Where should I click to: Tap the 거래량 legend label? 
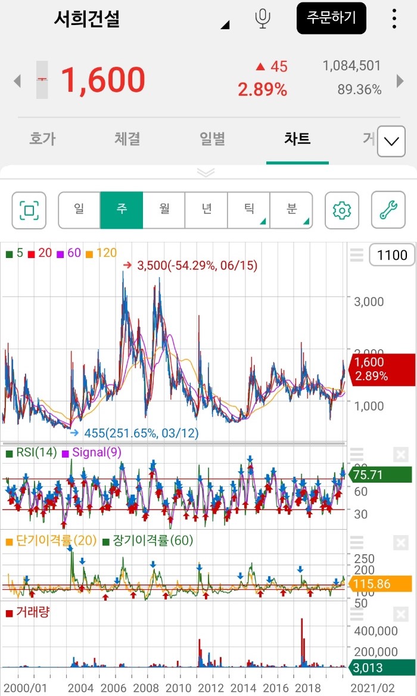pos(27,613)
